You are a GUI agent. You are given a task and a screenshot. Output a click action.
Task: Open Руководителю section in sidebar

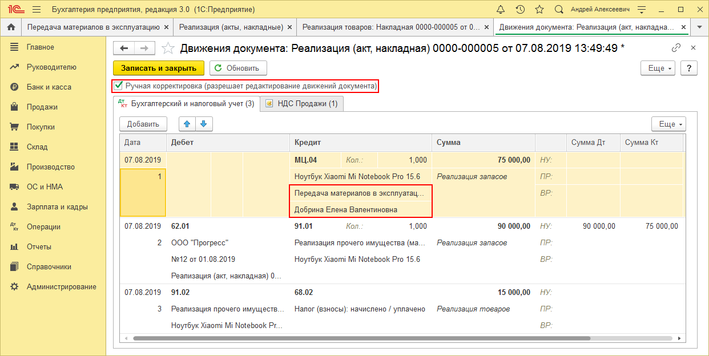[51, 67]
